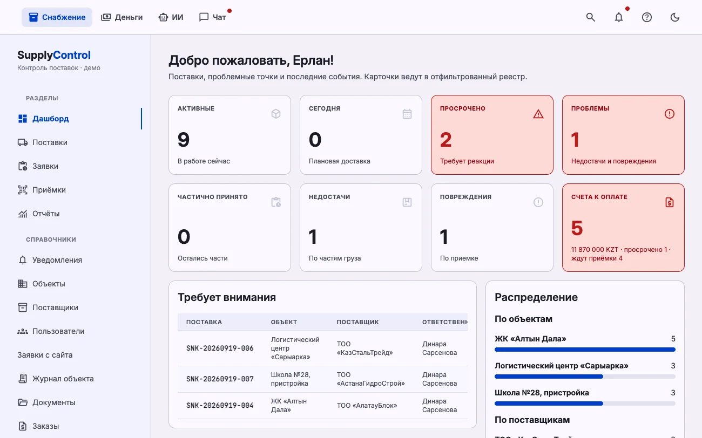Open the Просрочено card value 2

(x=446, y=140)
